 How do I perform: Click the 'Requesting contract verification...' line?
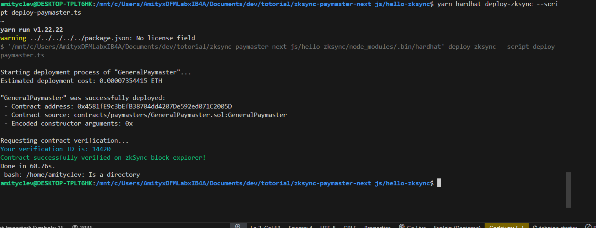(x=64, y=141)
